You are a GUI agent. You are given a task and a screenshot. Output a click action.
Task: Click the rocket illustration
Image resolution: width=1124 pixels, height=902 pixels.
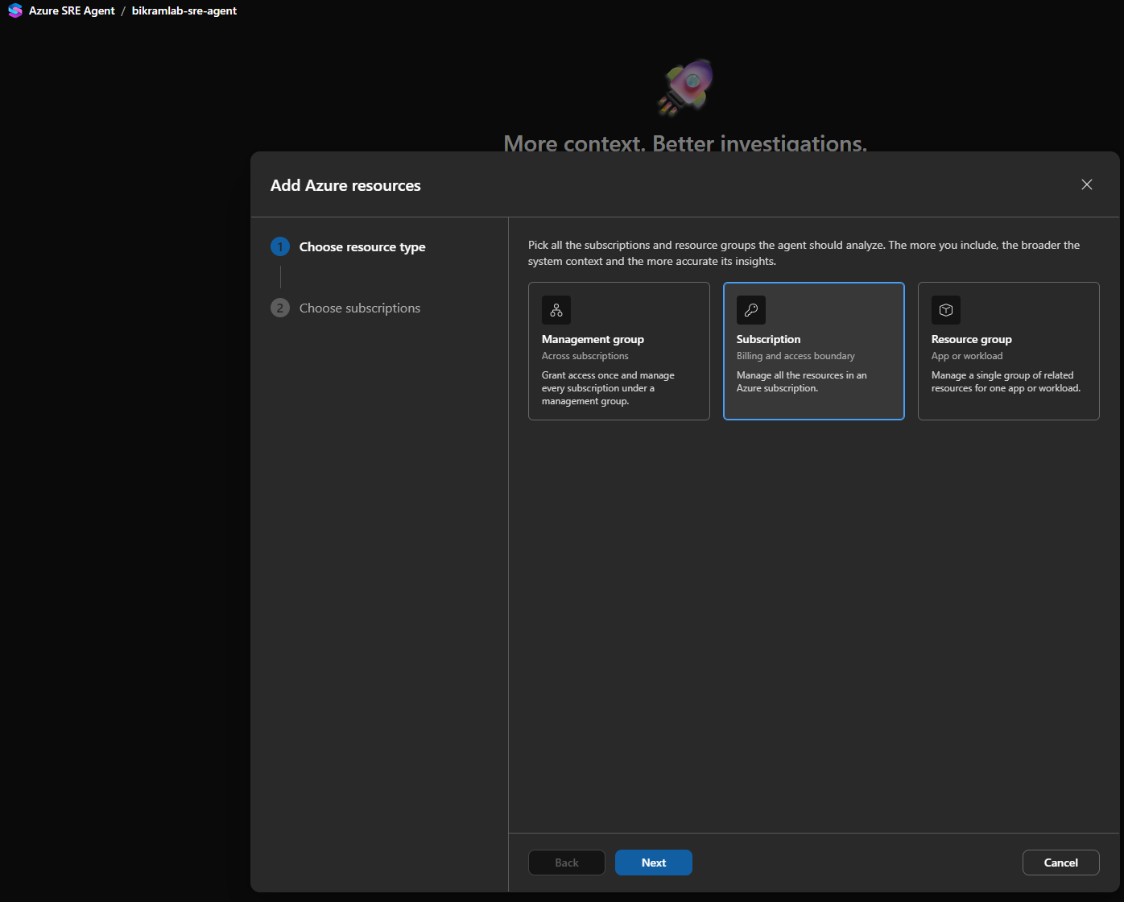click(687, 87)
